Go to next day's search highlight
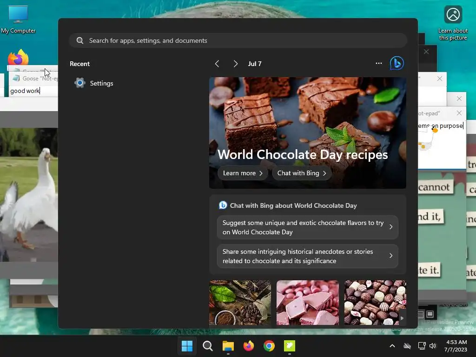Image resolution: width=476 pixels, height=357 pixels. click(x=236, y=64)
